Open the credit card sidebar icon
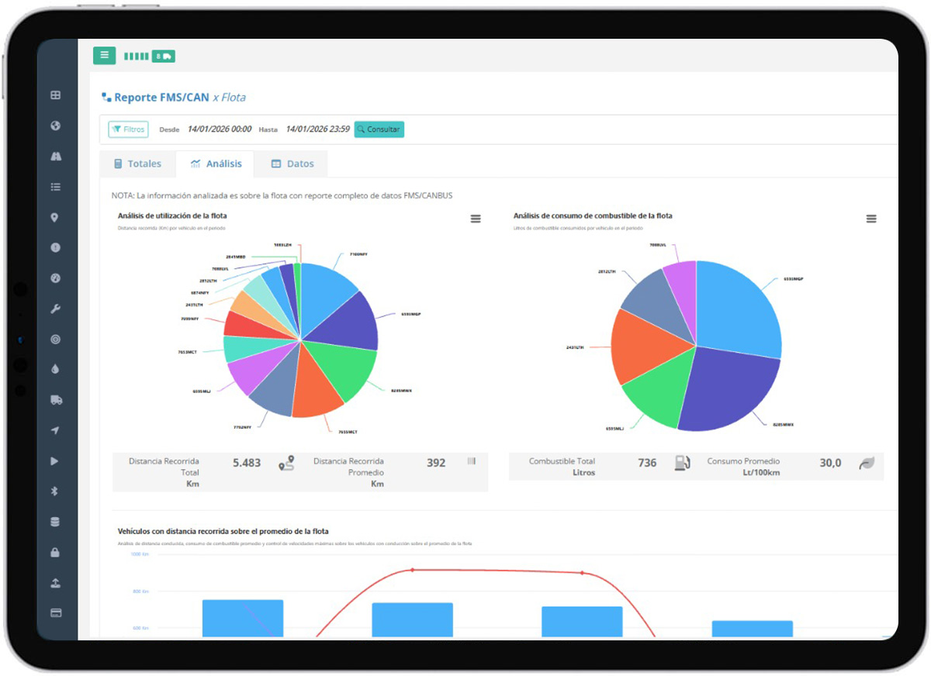Viewport: 931px width, 676px height. point(55,613)
